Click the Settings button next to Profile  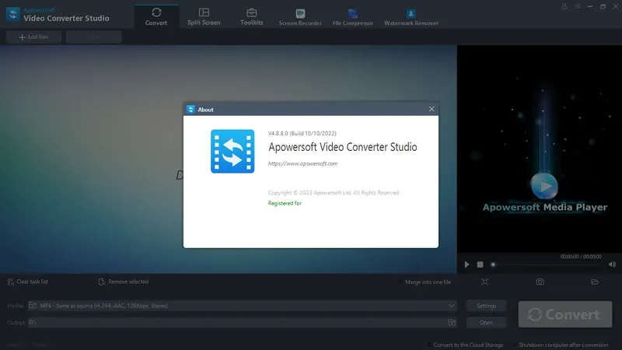pyautogui.click(x=487, y=306)
